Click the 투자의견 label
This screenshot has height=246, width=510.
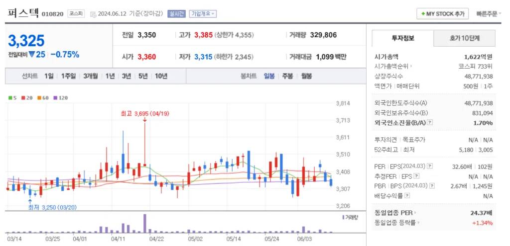[x=386, y=140]
